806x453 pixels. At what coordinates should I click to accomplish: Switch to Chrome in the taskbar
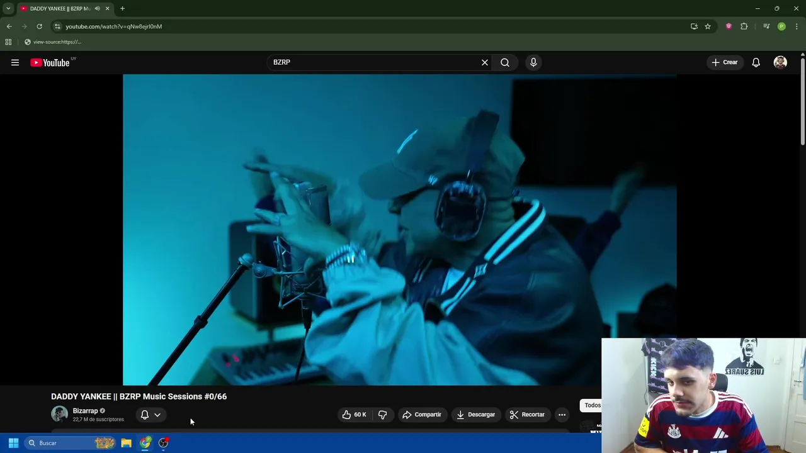click(145, 443)
